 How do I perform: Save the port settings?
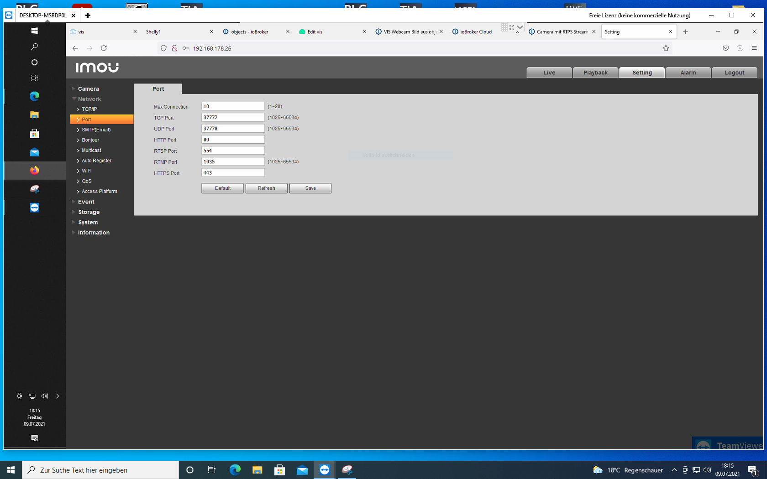pos(310,188)
